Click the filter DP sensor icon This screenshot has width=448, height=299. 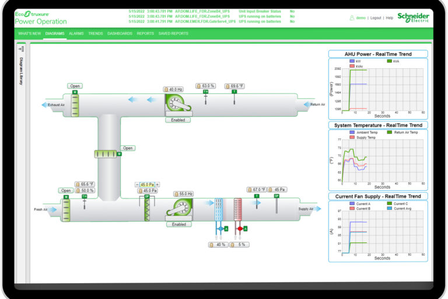pyautogui.click(x=147, y=197)
